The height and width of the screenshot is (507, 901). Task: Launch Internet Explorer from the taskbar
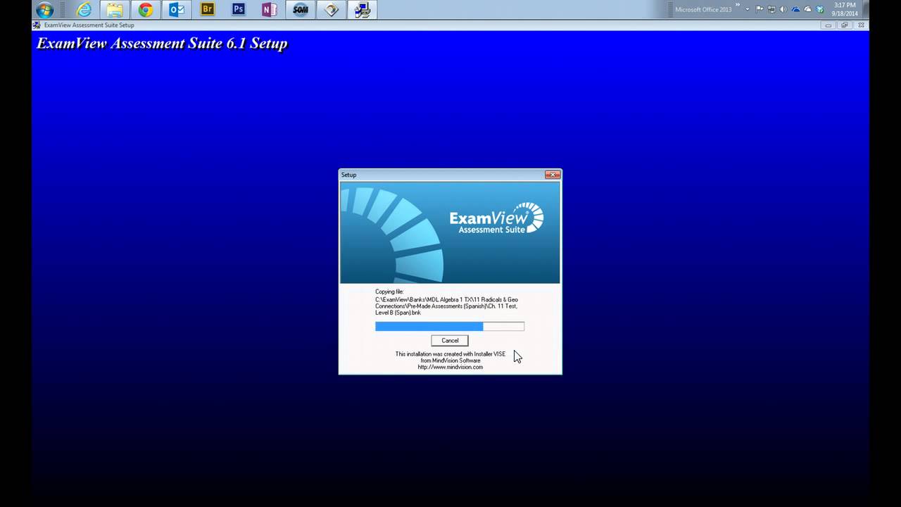pos(84,10)
